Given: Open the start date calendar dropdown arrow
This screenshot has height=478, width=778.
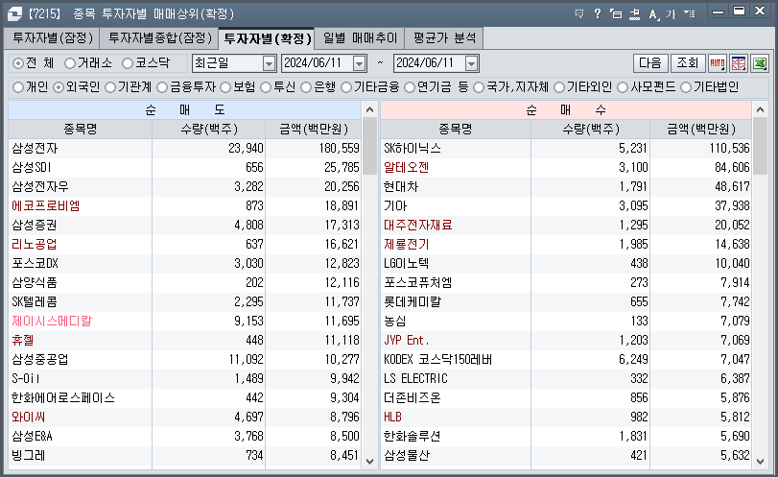Looking at the screenshot, I should click(x=359, y=63).
